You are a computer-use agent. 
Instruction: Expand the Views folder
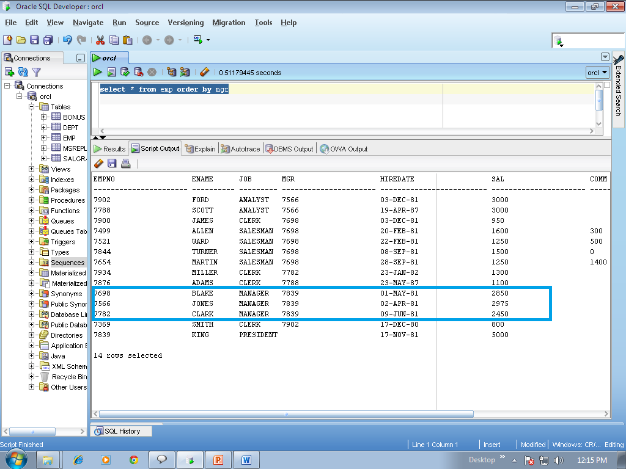[x=32, y=169]
